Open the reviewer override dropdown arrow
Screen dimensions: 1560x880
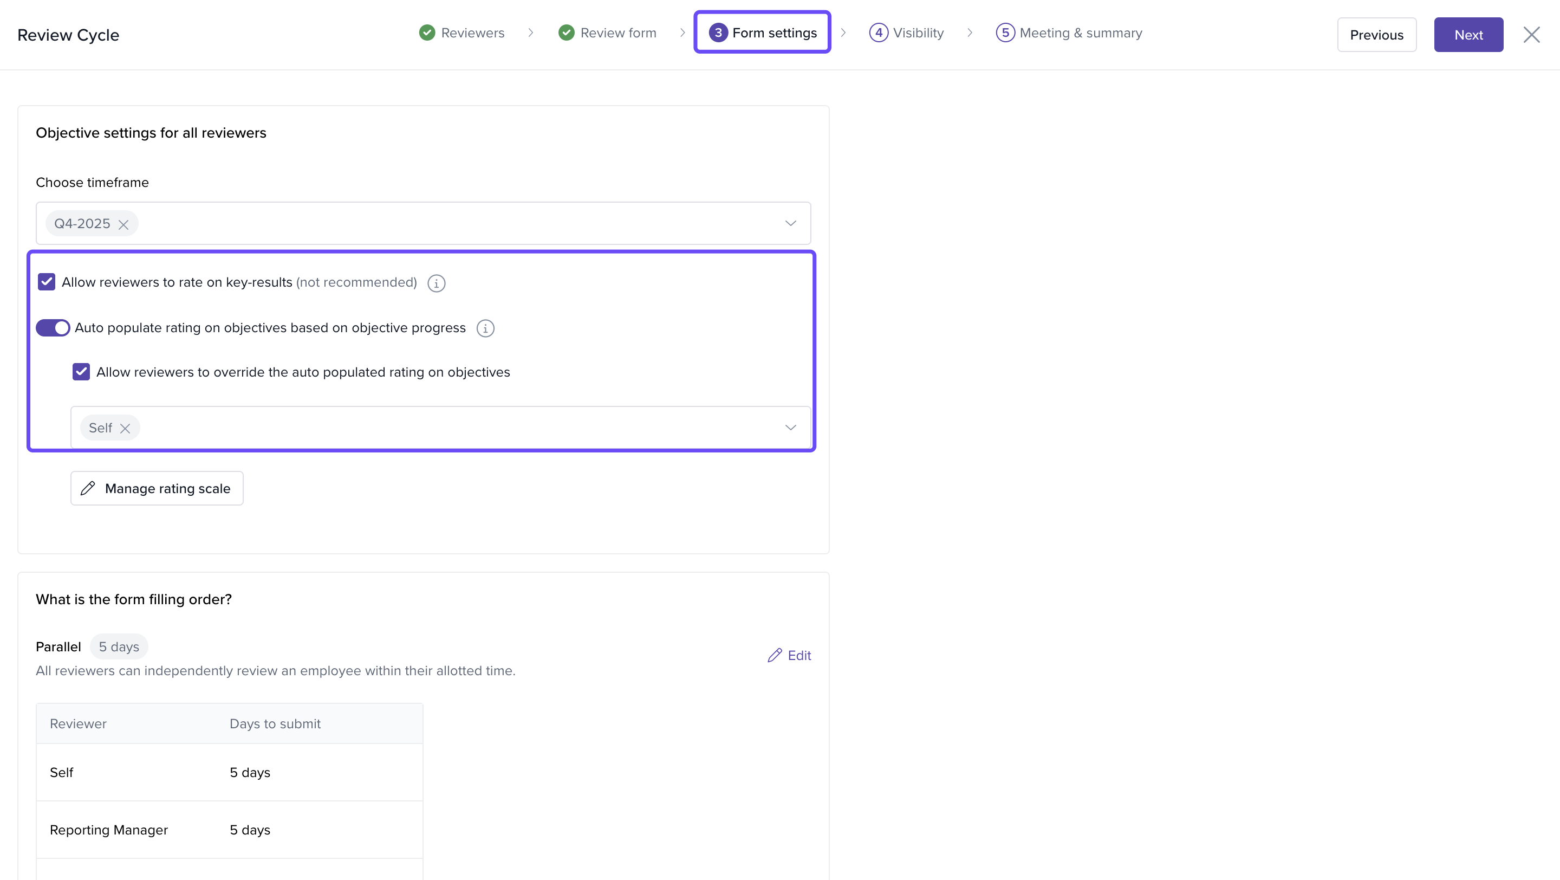(790, 428)
